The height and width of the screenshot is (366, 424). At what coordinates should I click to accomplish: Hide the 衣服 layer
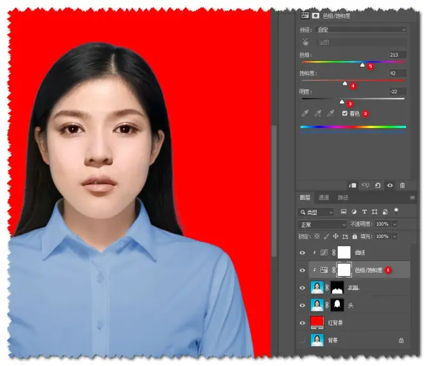pyautogui.click(x=303, y=288)
